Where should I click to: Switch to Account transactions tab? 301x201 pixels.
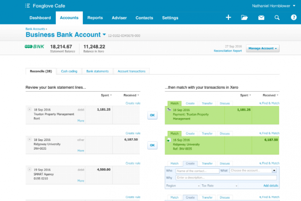[132, 71]
